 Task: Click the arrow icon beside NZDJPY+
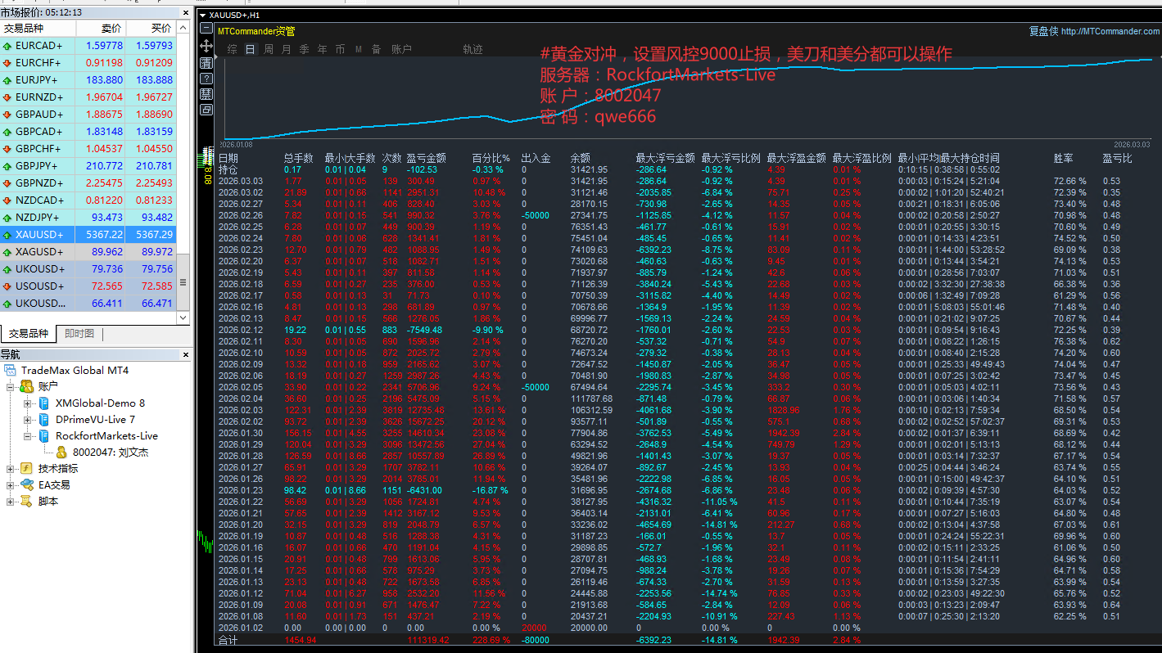pyautogui.click(x=7, y=218)
